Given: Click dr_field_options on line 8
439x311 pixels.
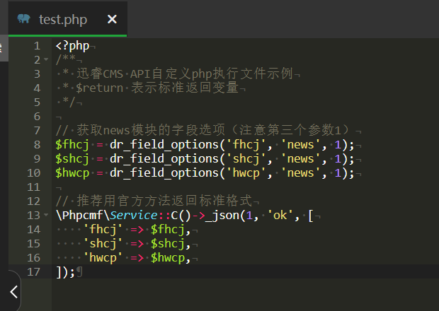Looking at the screenshot, I should [164, 145].
